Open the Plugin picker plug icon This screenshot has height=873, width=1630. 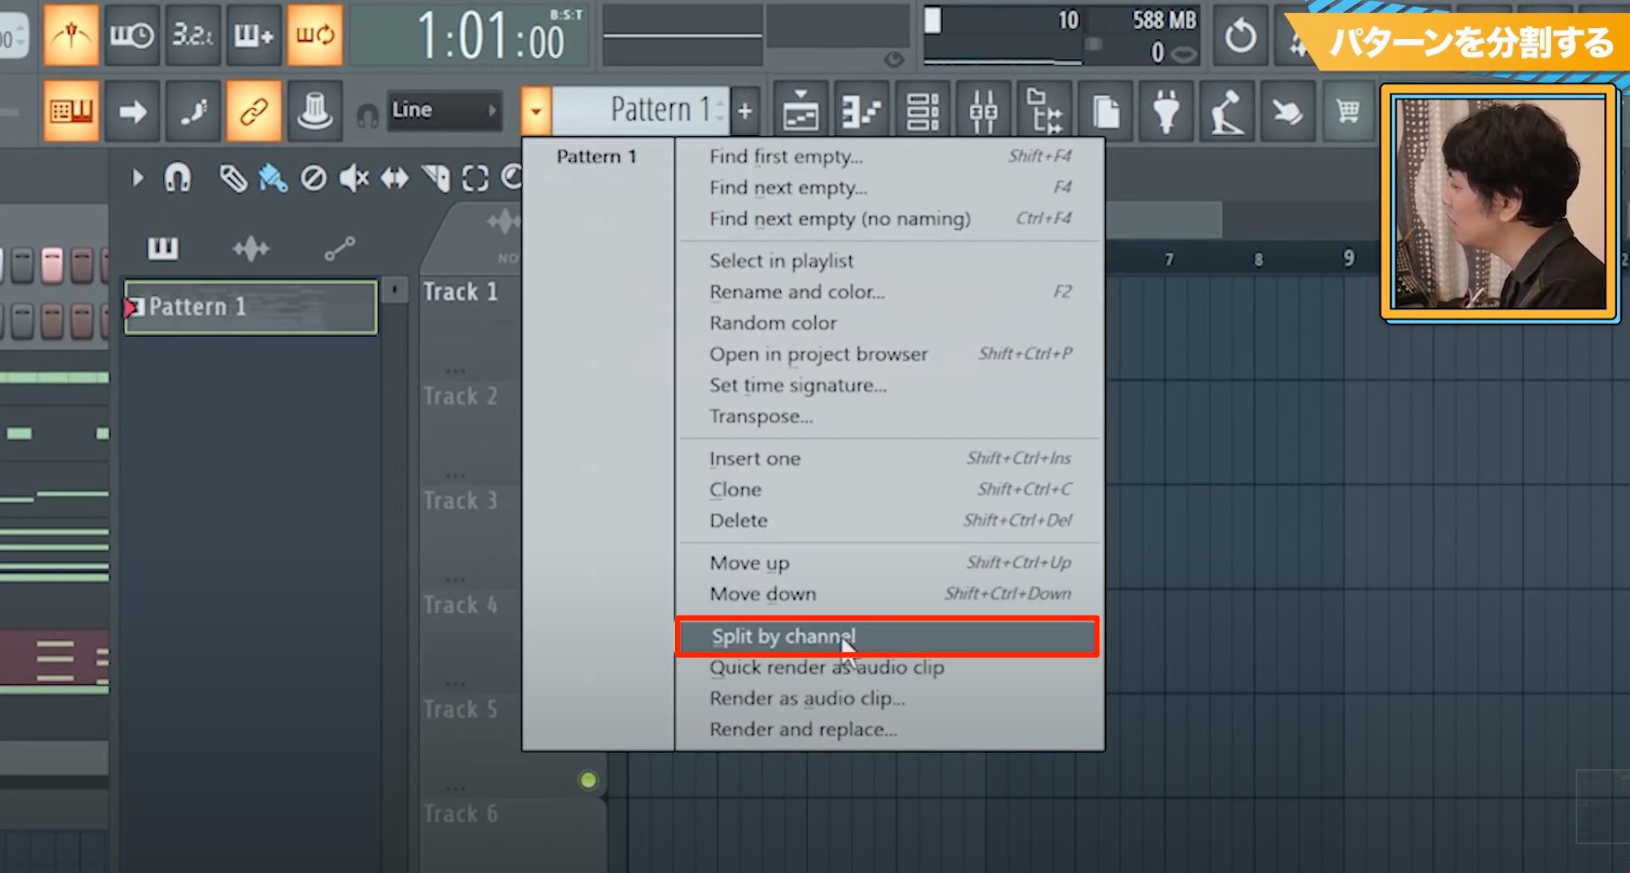click(1166, 111)
